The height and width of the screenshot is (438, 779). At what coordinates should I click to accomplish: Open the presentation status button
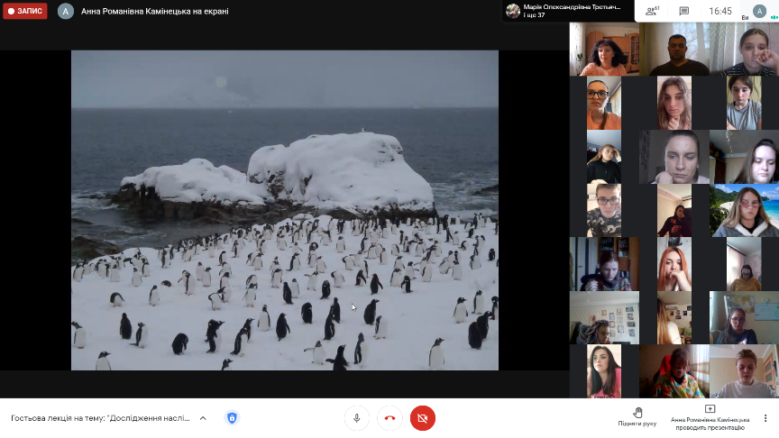coord(710,415)
